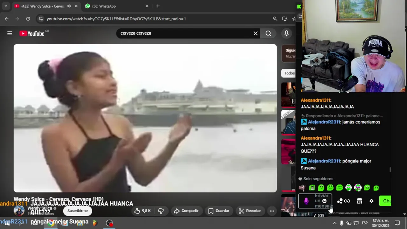Click infinity symbol beside channel points
Screen dimensions: 407x229
tap(347, 201)
